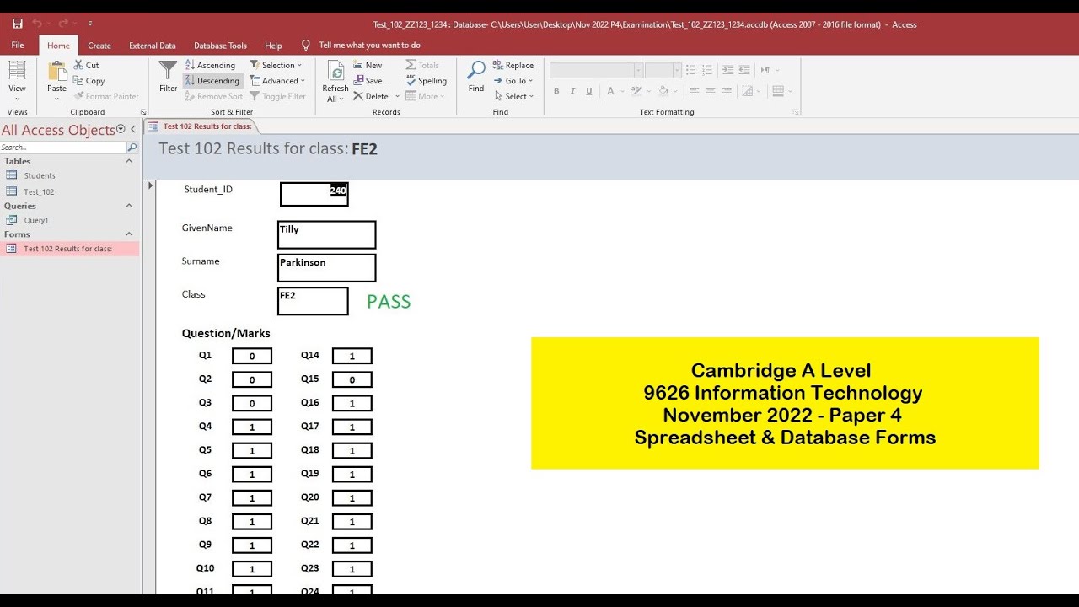Image resolution: width=1079 pixels, height=607 pixels.
Task: Click the numbered list icon
Action: pyautogui.click(x=707, y=70)
